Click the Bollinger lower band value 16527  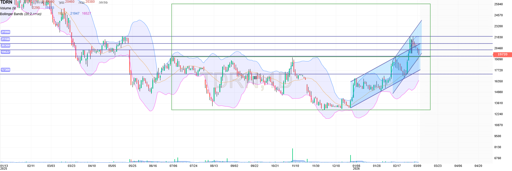click(x=86, y=13)
